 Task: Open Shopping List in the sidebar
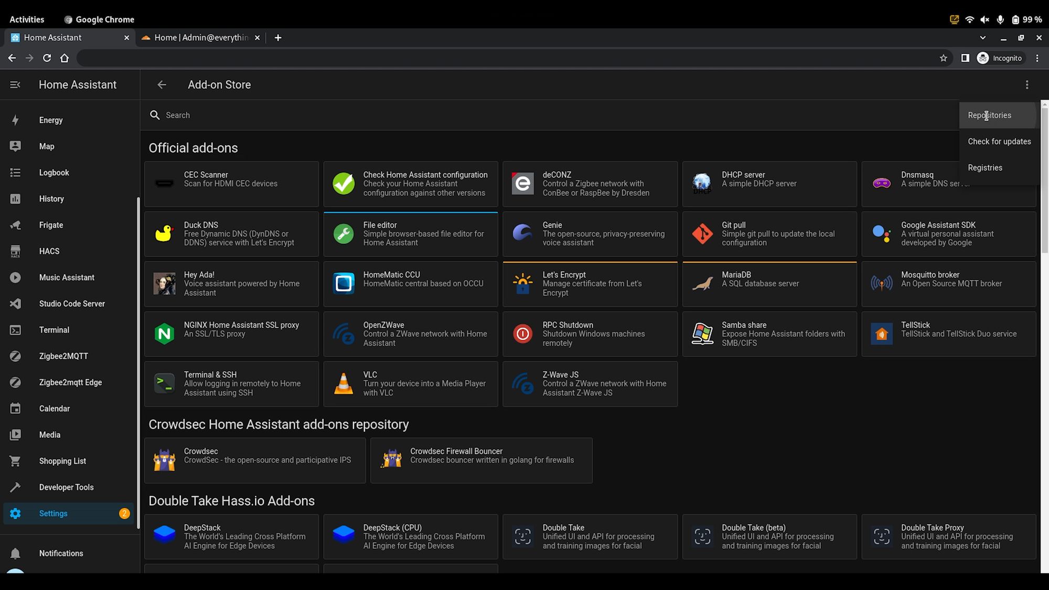pyautogui.click(x=68, y=461)
